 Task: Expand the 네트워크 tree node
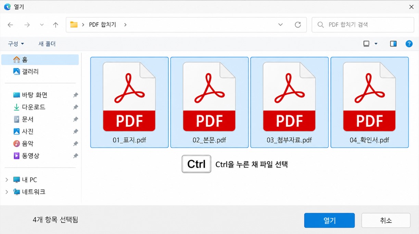tap(7, 192)
